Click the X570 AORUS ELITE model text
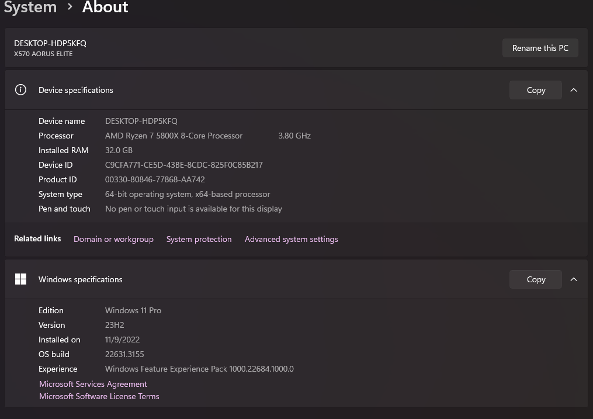The height and width of the screenshot is (419, 593). (x=43, y=54)
